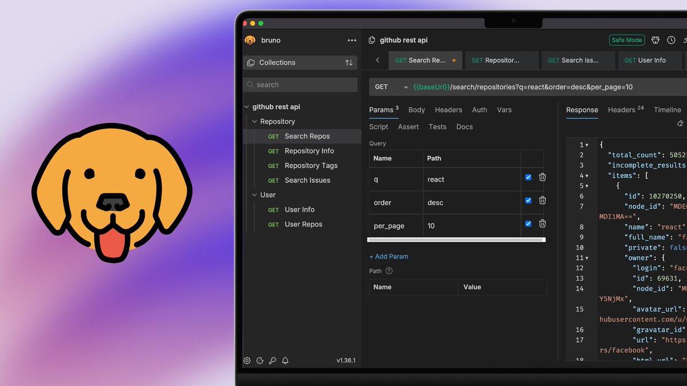
Task: Fold JSON at response line 1
Action: coord(587,145)
